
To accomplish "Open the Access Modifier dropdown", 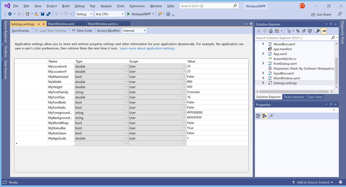I will coord(134,31).
